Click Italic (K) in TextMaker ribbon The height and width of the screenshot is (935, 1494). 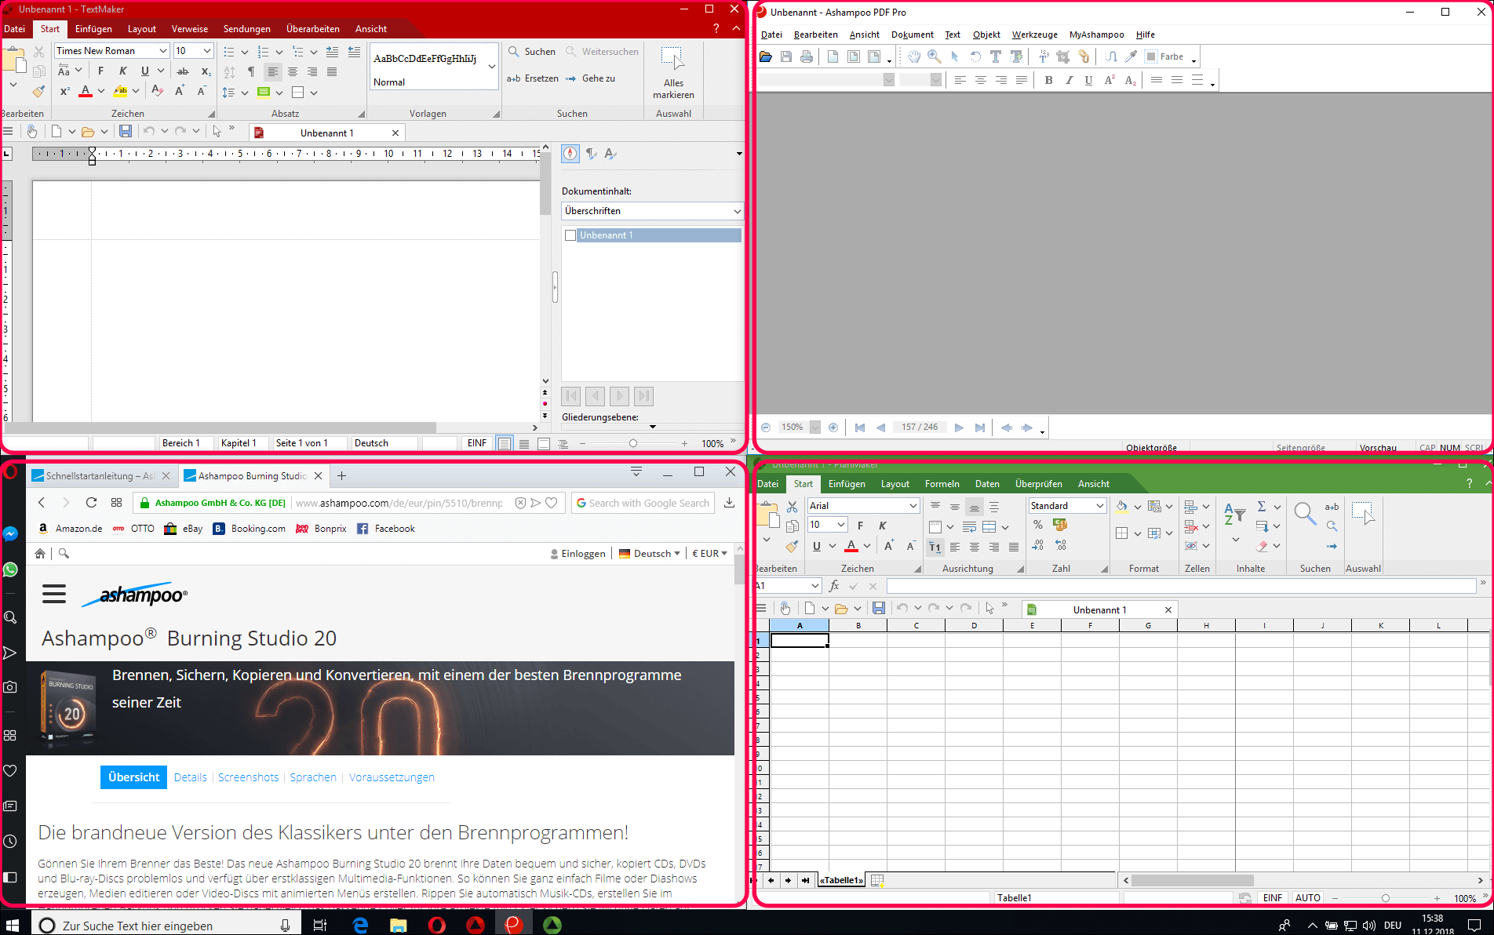point(122,71)
